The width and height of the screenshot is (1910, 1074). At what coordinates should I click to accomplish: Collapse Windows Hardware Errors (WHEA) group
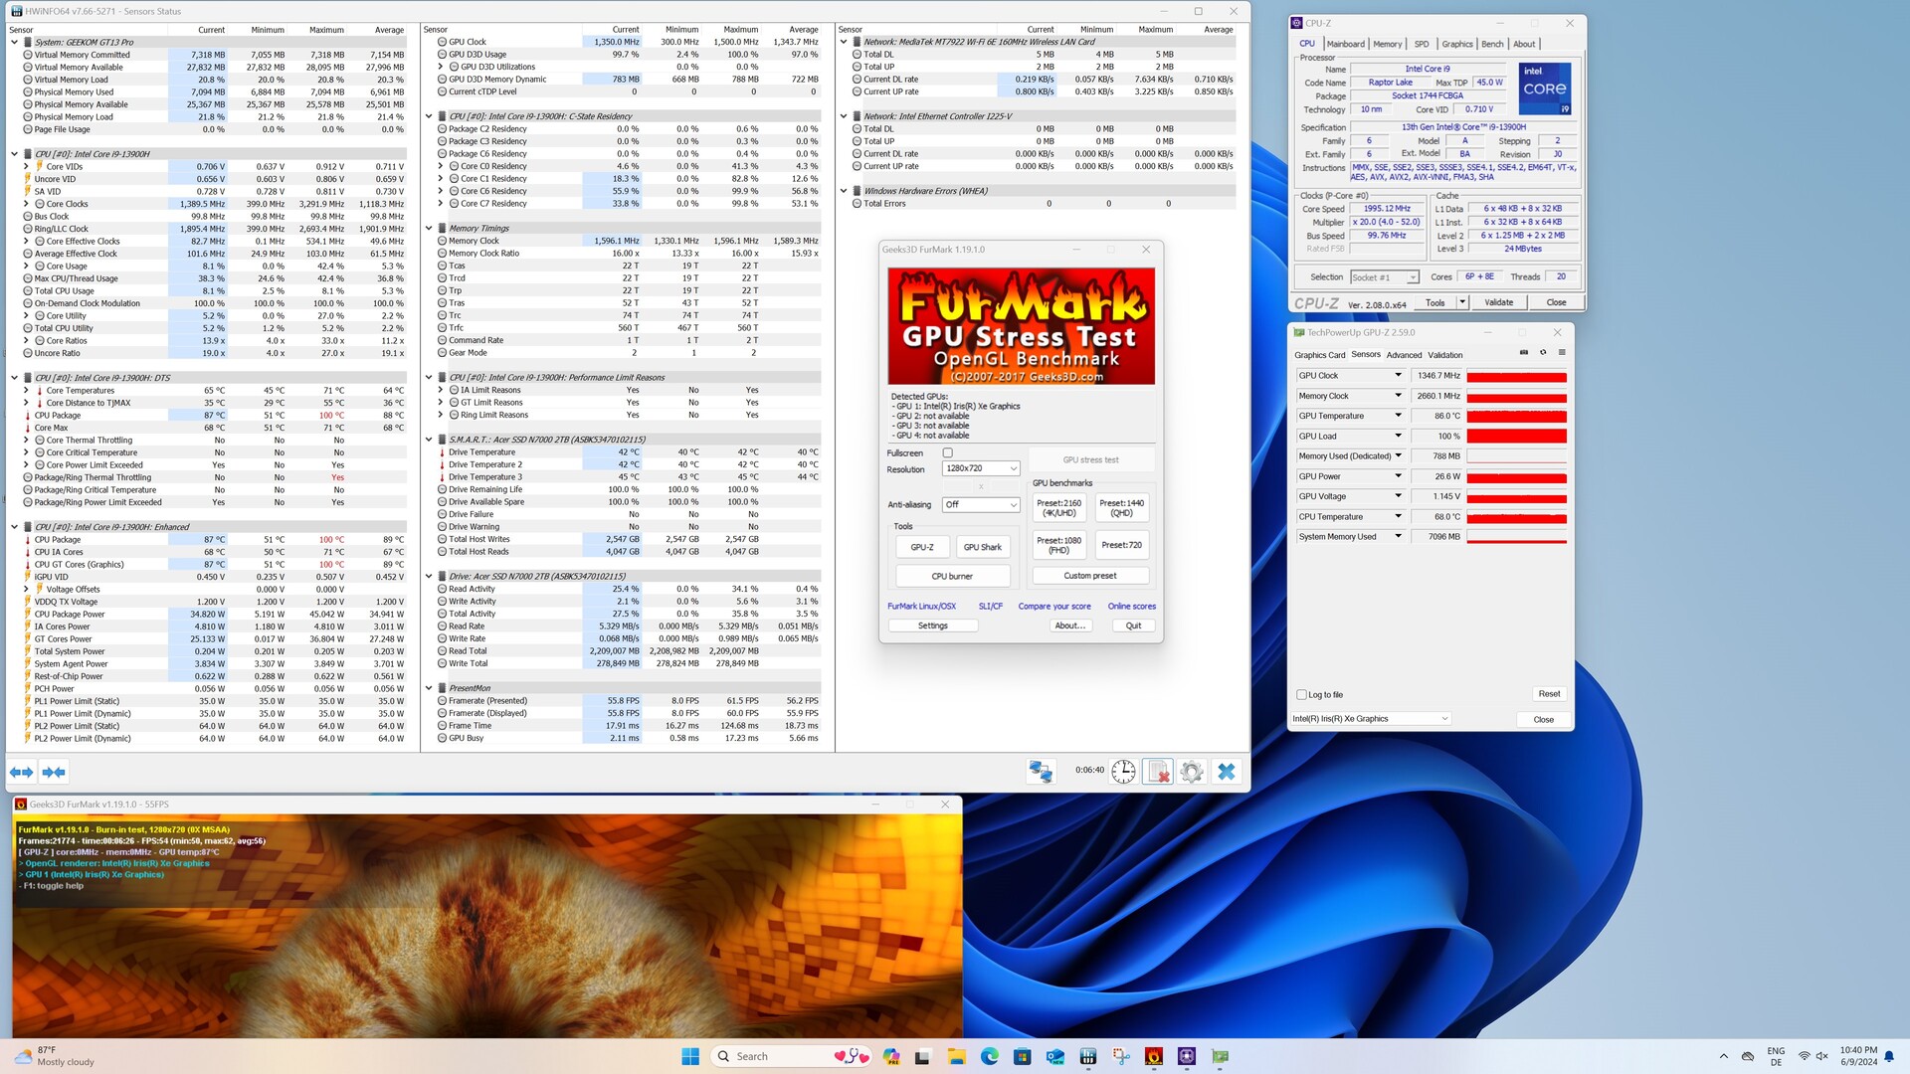point(844,191)
